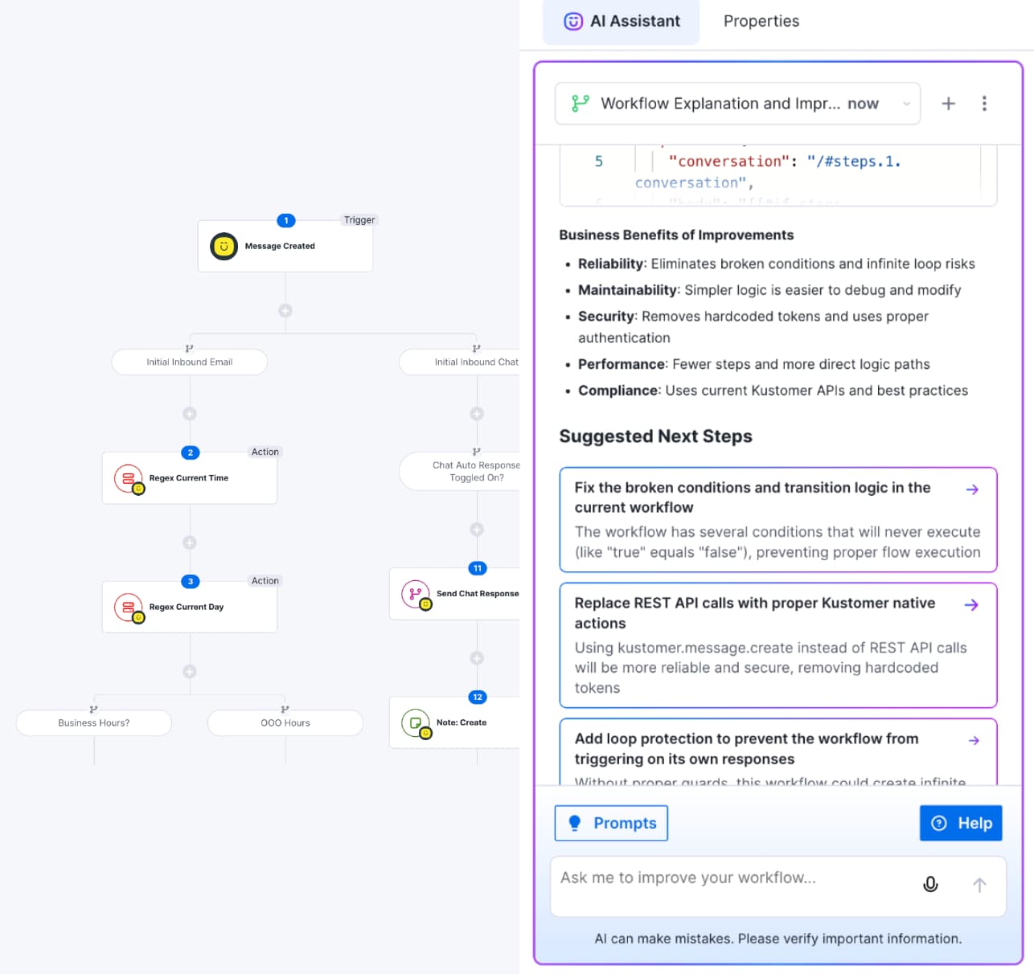1034x974 pixels.
Task: Click the Help button
Action: (x=960, y=822)
